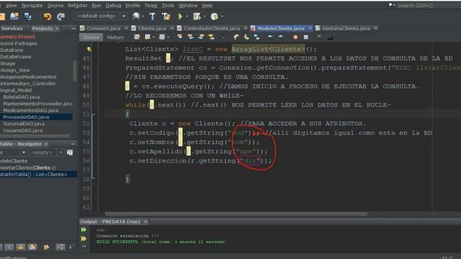Image resolution: width=461 pixels, height=259 pixels.
Task: Open the Refactor menu
Action: 77,5
